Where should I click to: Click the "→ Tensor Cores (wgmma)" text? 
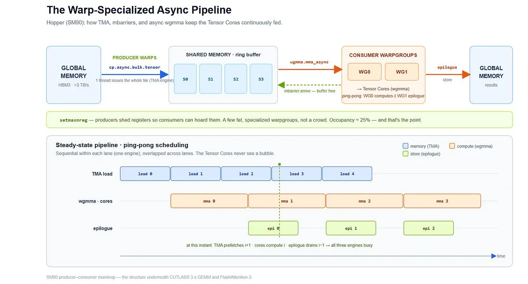tap(383, 89)
